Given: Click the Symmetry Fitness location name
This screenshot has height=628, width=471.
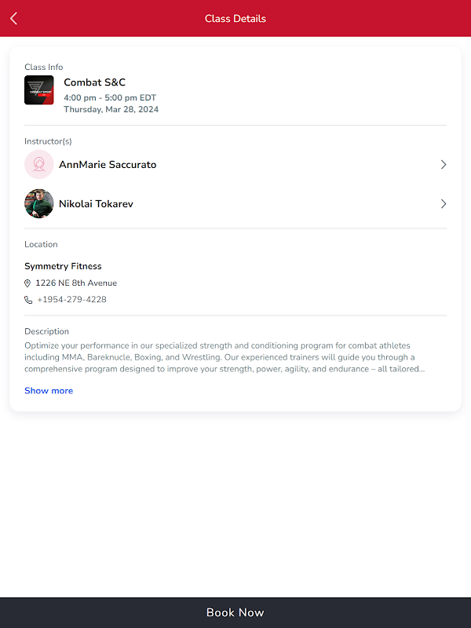Looking at the screenshot, I should pyautogui.click(x=63, y=266).
